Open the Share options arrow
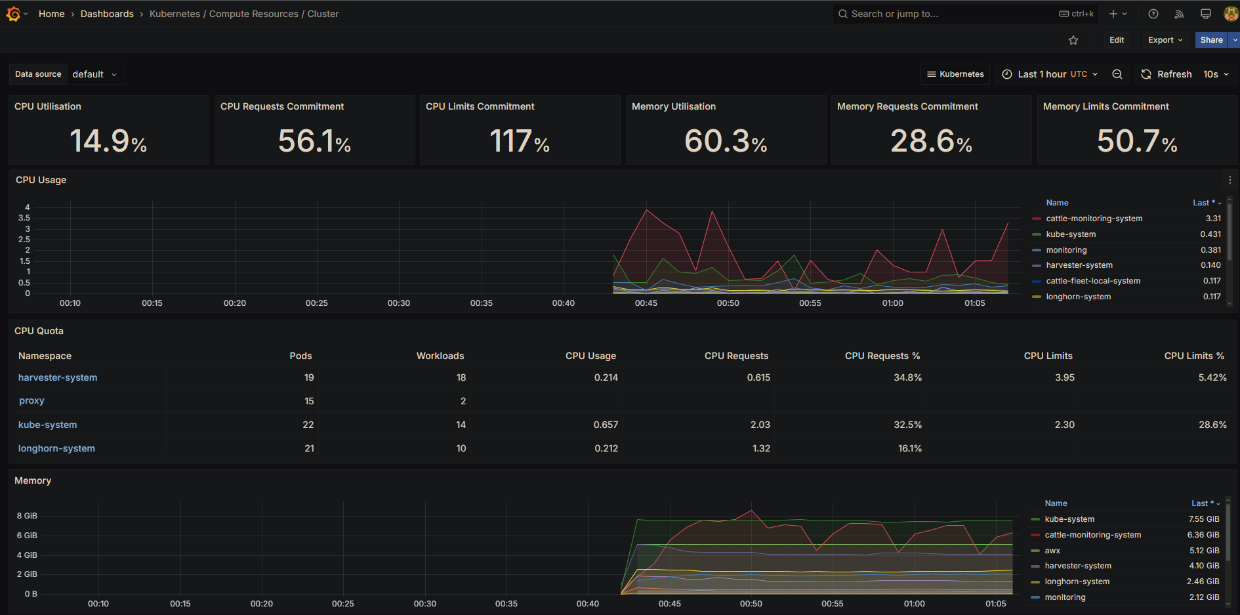The height and width of the screenshot is (615, 1240). pos(1235,40)
